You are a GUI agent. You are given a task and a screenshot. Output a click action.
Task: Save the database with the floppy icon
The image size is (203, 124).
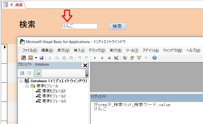pos(41,58)
